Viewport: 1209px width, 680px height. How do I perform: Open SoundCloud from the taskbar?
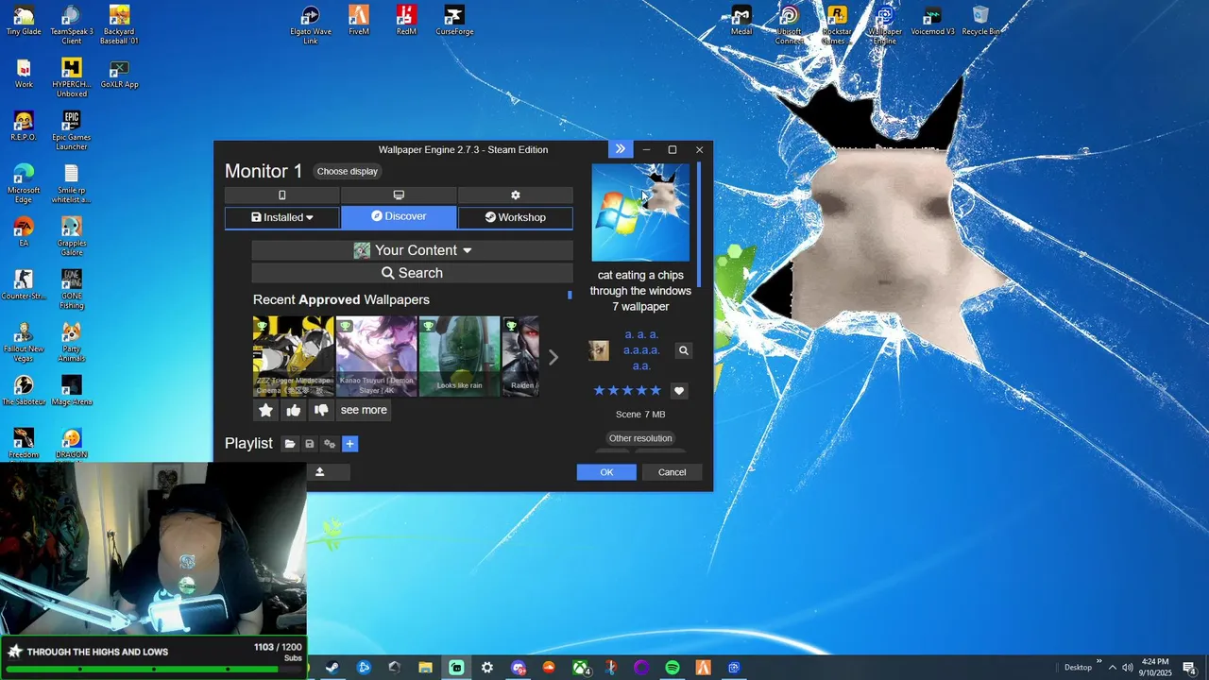549,668
